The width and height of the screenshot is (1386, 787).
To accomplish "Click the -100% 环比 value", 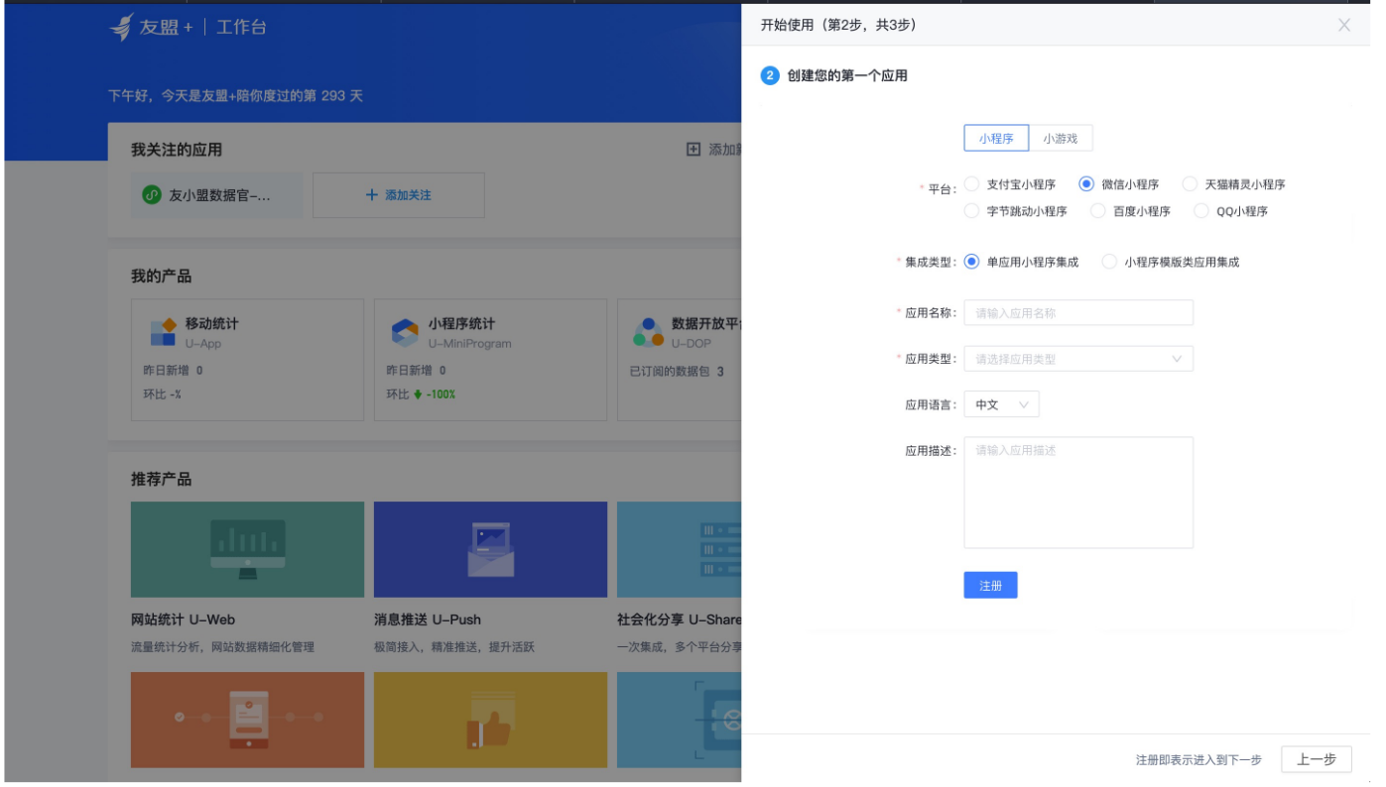I will tap(441, 393).
